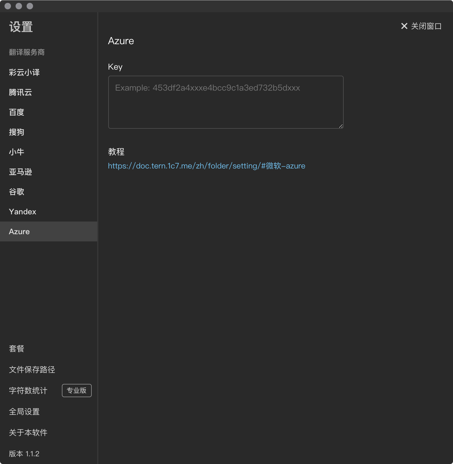Click the 专业版 badge button

point(77,391)
